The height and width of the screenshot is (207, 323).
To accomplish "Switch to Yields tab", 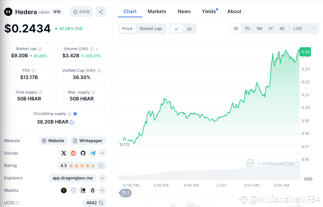I will point(209,11).
